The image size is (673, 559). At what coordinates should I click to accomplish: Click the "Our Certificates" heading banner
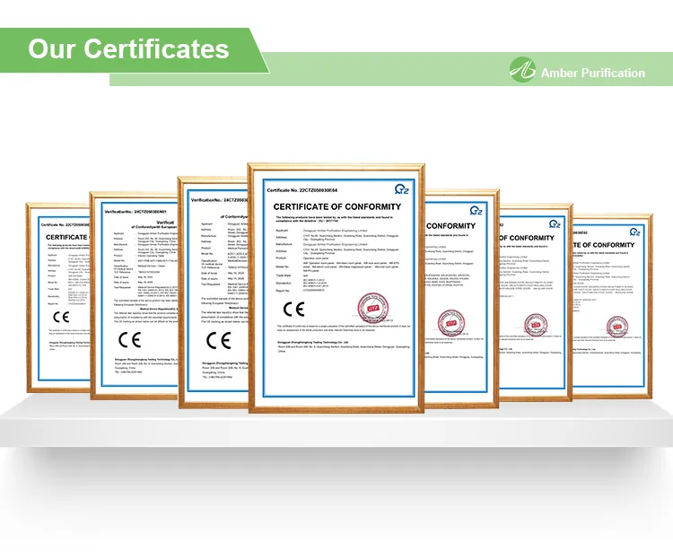pos(128,48)
